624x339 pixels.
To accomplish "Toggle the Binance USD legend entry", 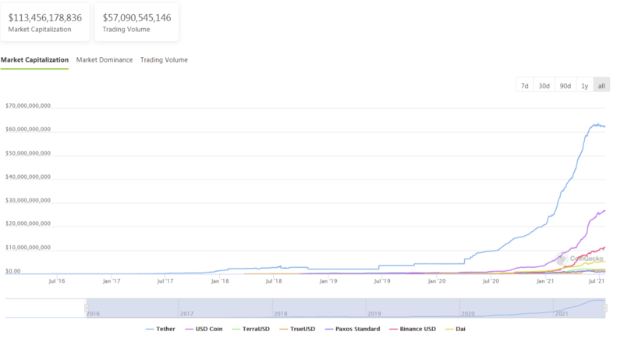I will tap(413, 329).
